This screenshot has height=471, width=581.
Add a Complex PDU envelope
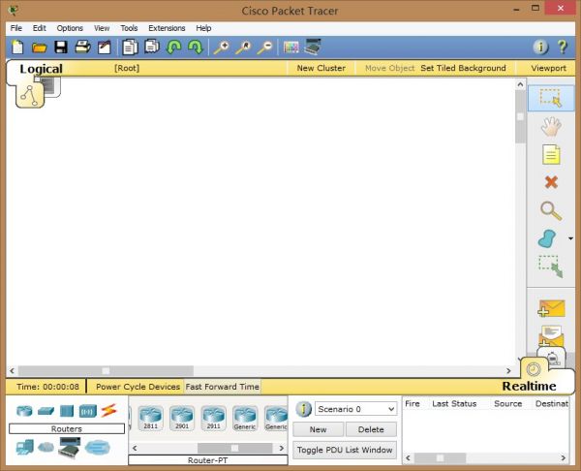coord(551,335)
